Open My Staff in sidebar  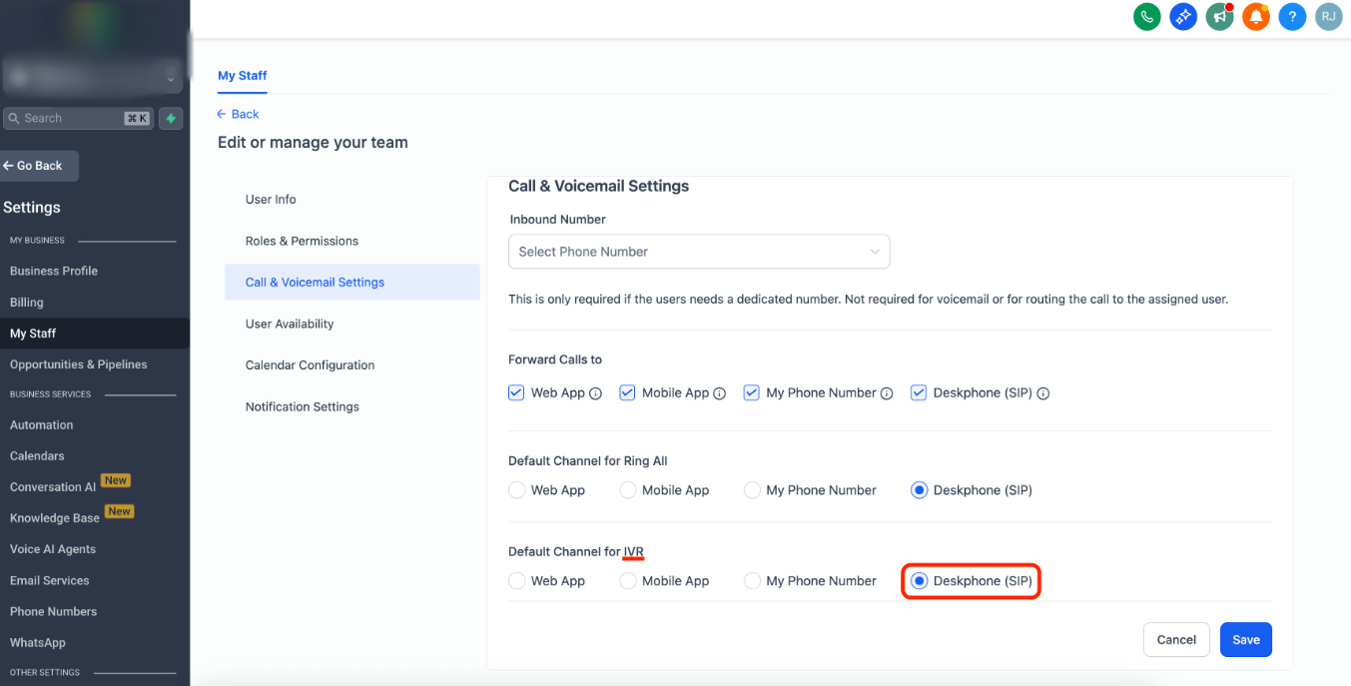point(95,334)
